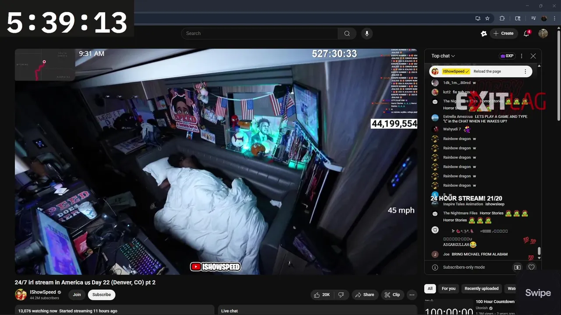Click pinned IShowSpeed author name
This screenshot has width=561, height=315.
click(x=456, y=71)
